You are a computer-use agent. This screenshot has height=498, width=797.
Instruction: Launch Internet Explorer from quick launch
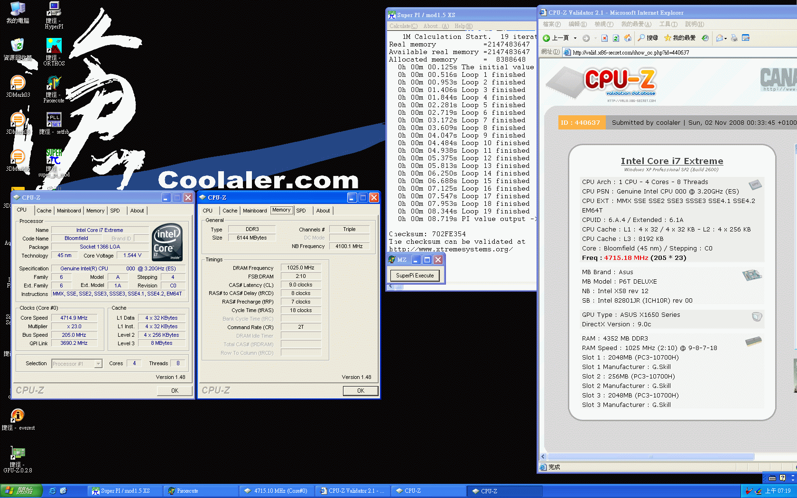tap(52, 491)
